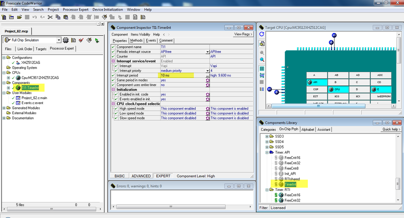This screenshot has width=404, height=218.
Task: Switch inspector to BASIC level
Action: (x=120, y=176)
